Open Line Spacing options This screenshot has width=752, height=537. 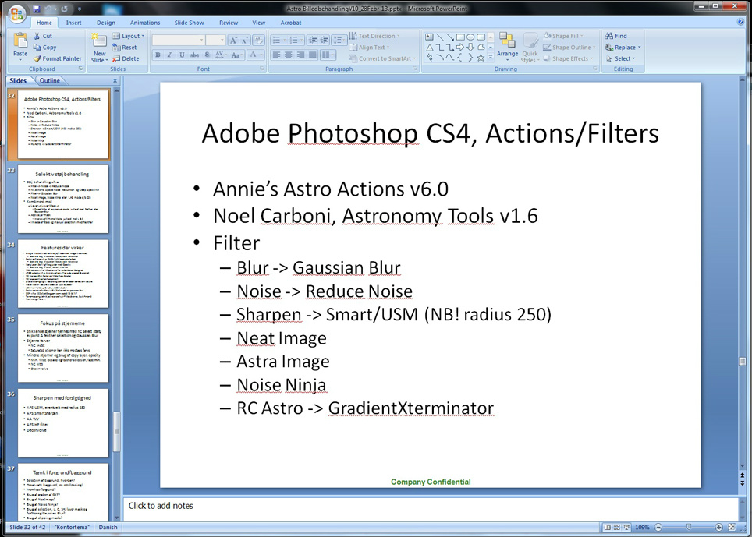(x=339, y=41)
